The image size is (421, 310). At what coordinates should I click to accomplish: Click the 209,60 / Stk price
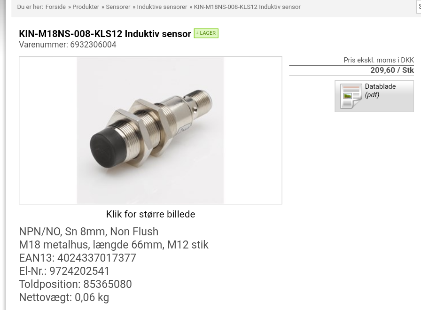(x=392, y=70)
